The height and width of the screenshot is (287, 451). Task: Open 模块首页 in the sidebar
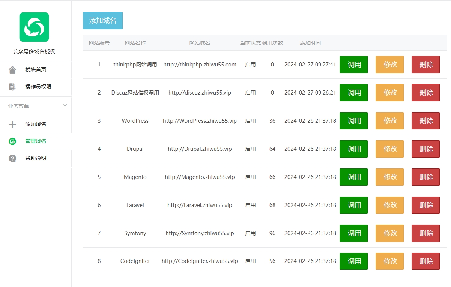pyautogui.click(x=36, y=69)
